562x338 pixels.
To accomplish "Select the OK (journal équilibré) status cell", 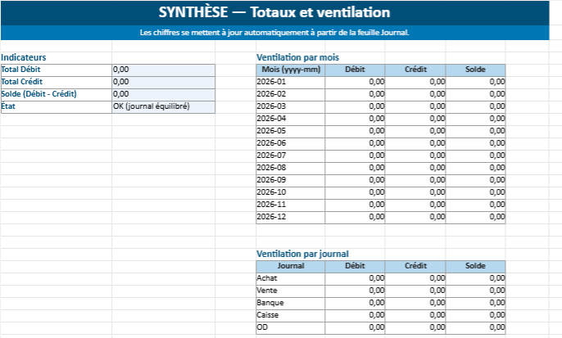I will click(x=163, y=106).
